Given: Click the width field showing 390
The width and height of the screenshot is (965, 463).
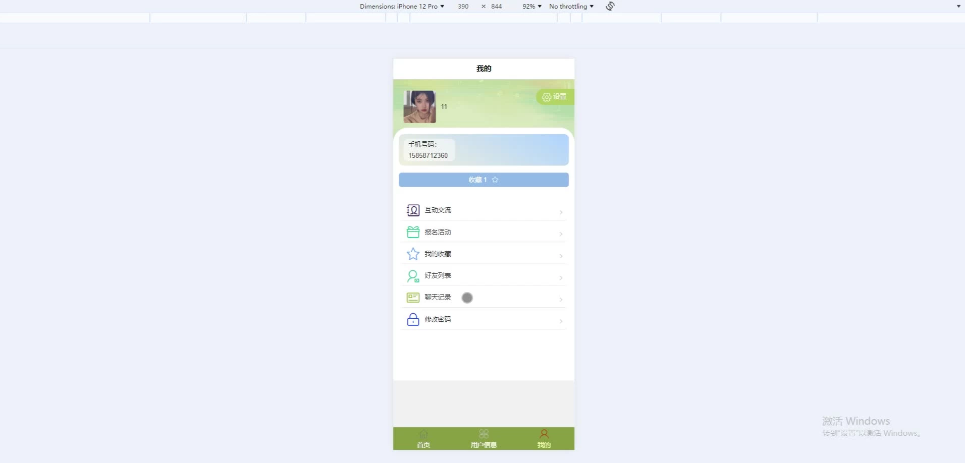Looking at the screenshot, I should coord(463,6).
